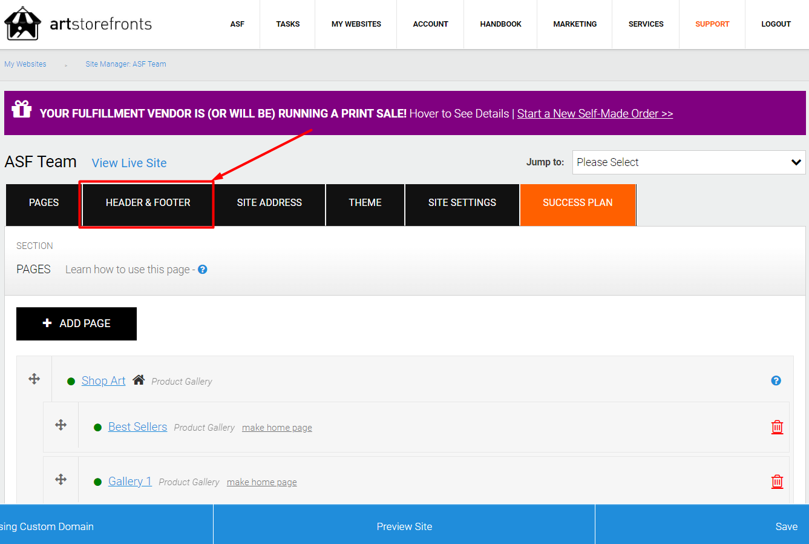Open the SUPPORT menu
This screenshot has width=809, height=544.
click(712, 24)
